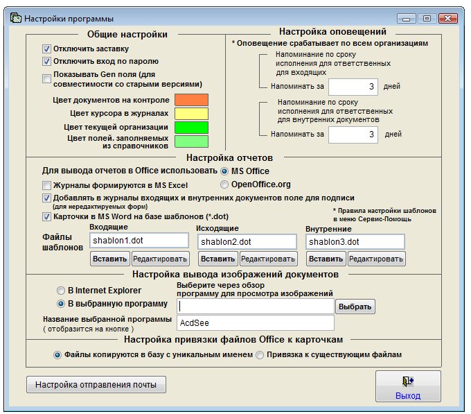Image resolution: width=471 pixels, height=414 pixels.
Task: Click the app icon in title bar
Action: click(16, 18)
